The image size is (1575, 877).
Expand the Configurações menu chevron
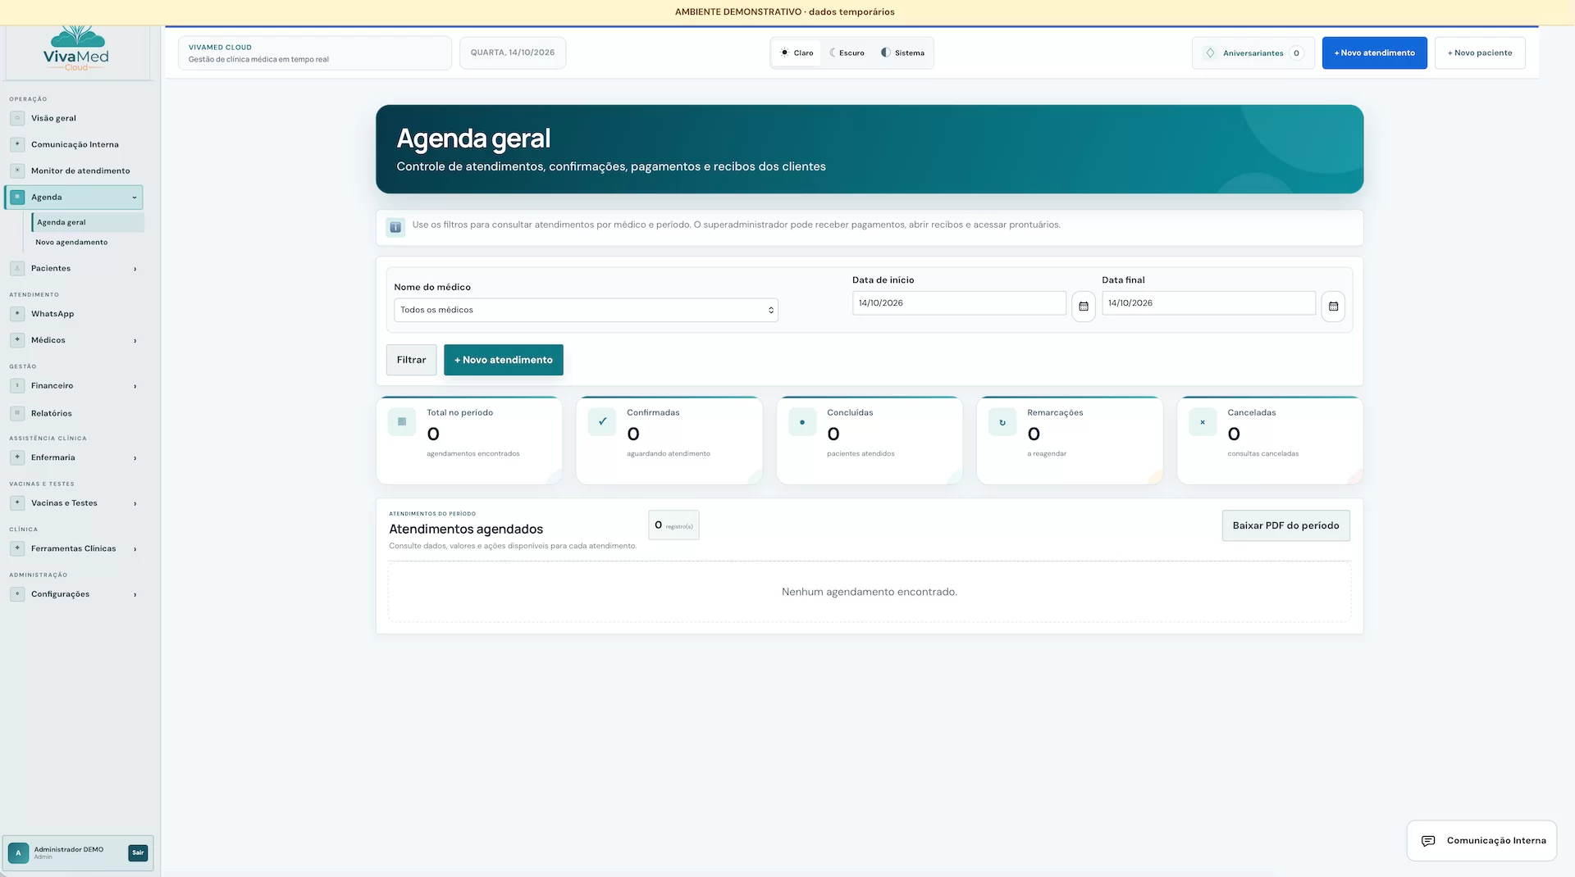point(135,595)
